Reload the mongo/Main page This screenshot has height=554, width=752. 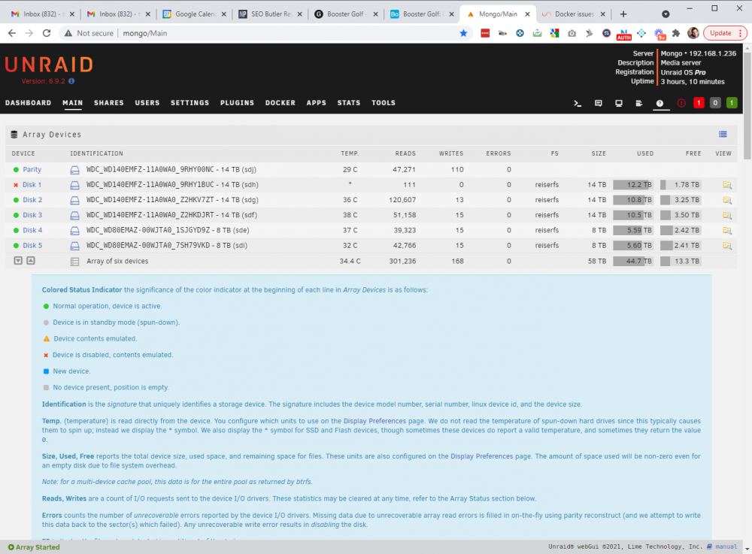point(47,33)
